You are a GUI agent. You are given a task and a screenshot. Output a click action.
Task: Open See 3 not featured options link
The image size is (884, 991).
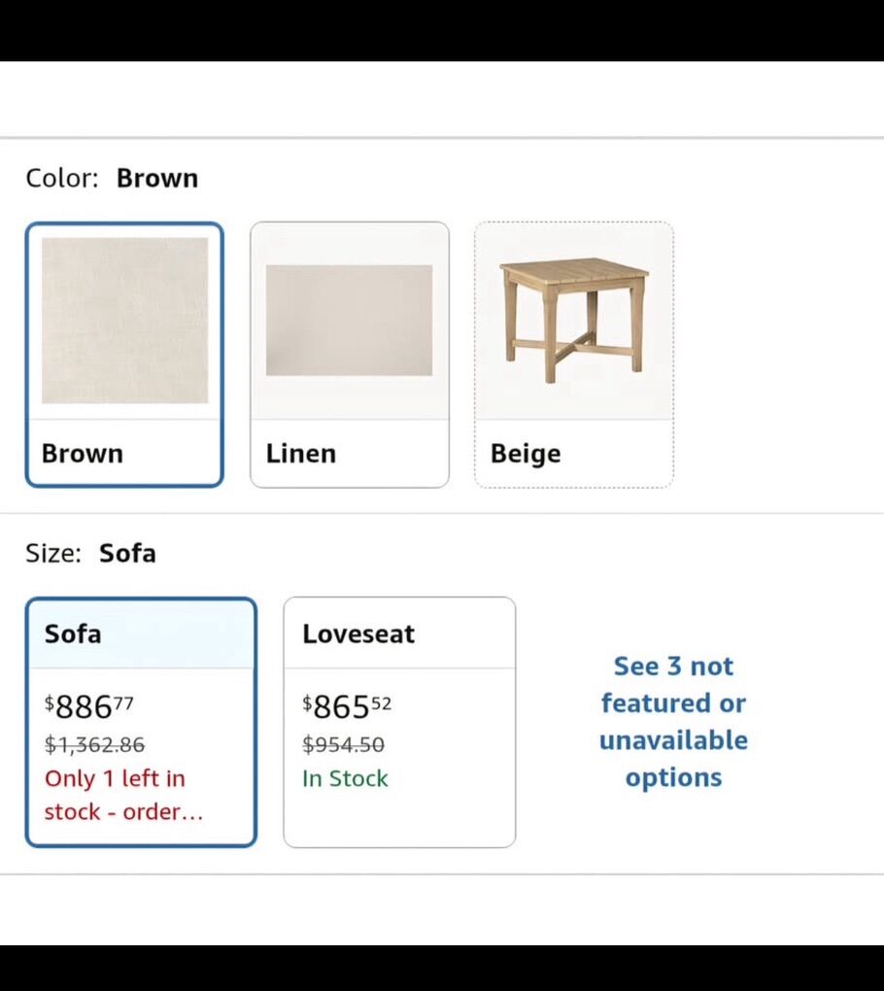pyautogui.click(x=673, y=722)
